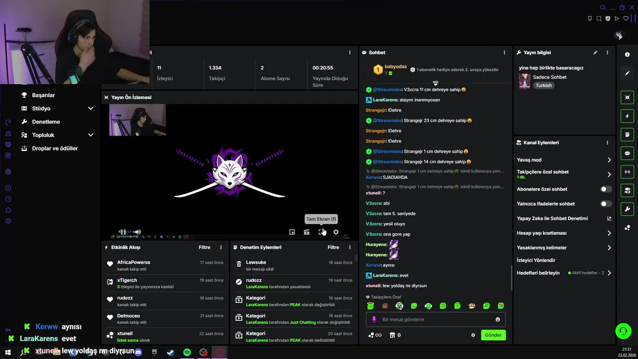Viewport: 638px width, 359px height.
Task: Open Etkinlik Akışı Filtre
Action: click(x=204, y=247)
